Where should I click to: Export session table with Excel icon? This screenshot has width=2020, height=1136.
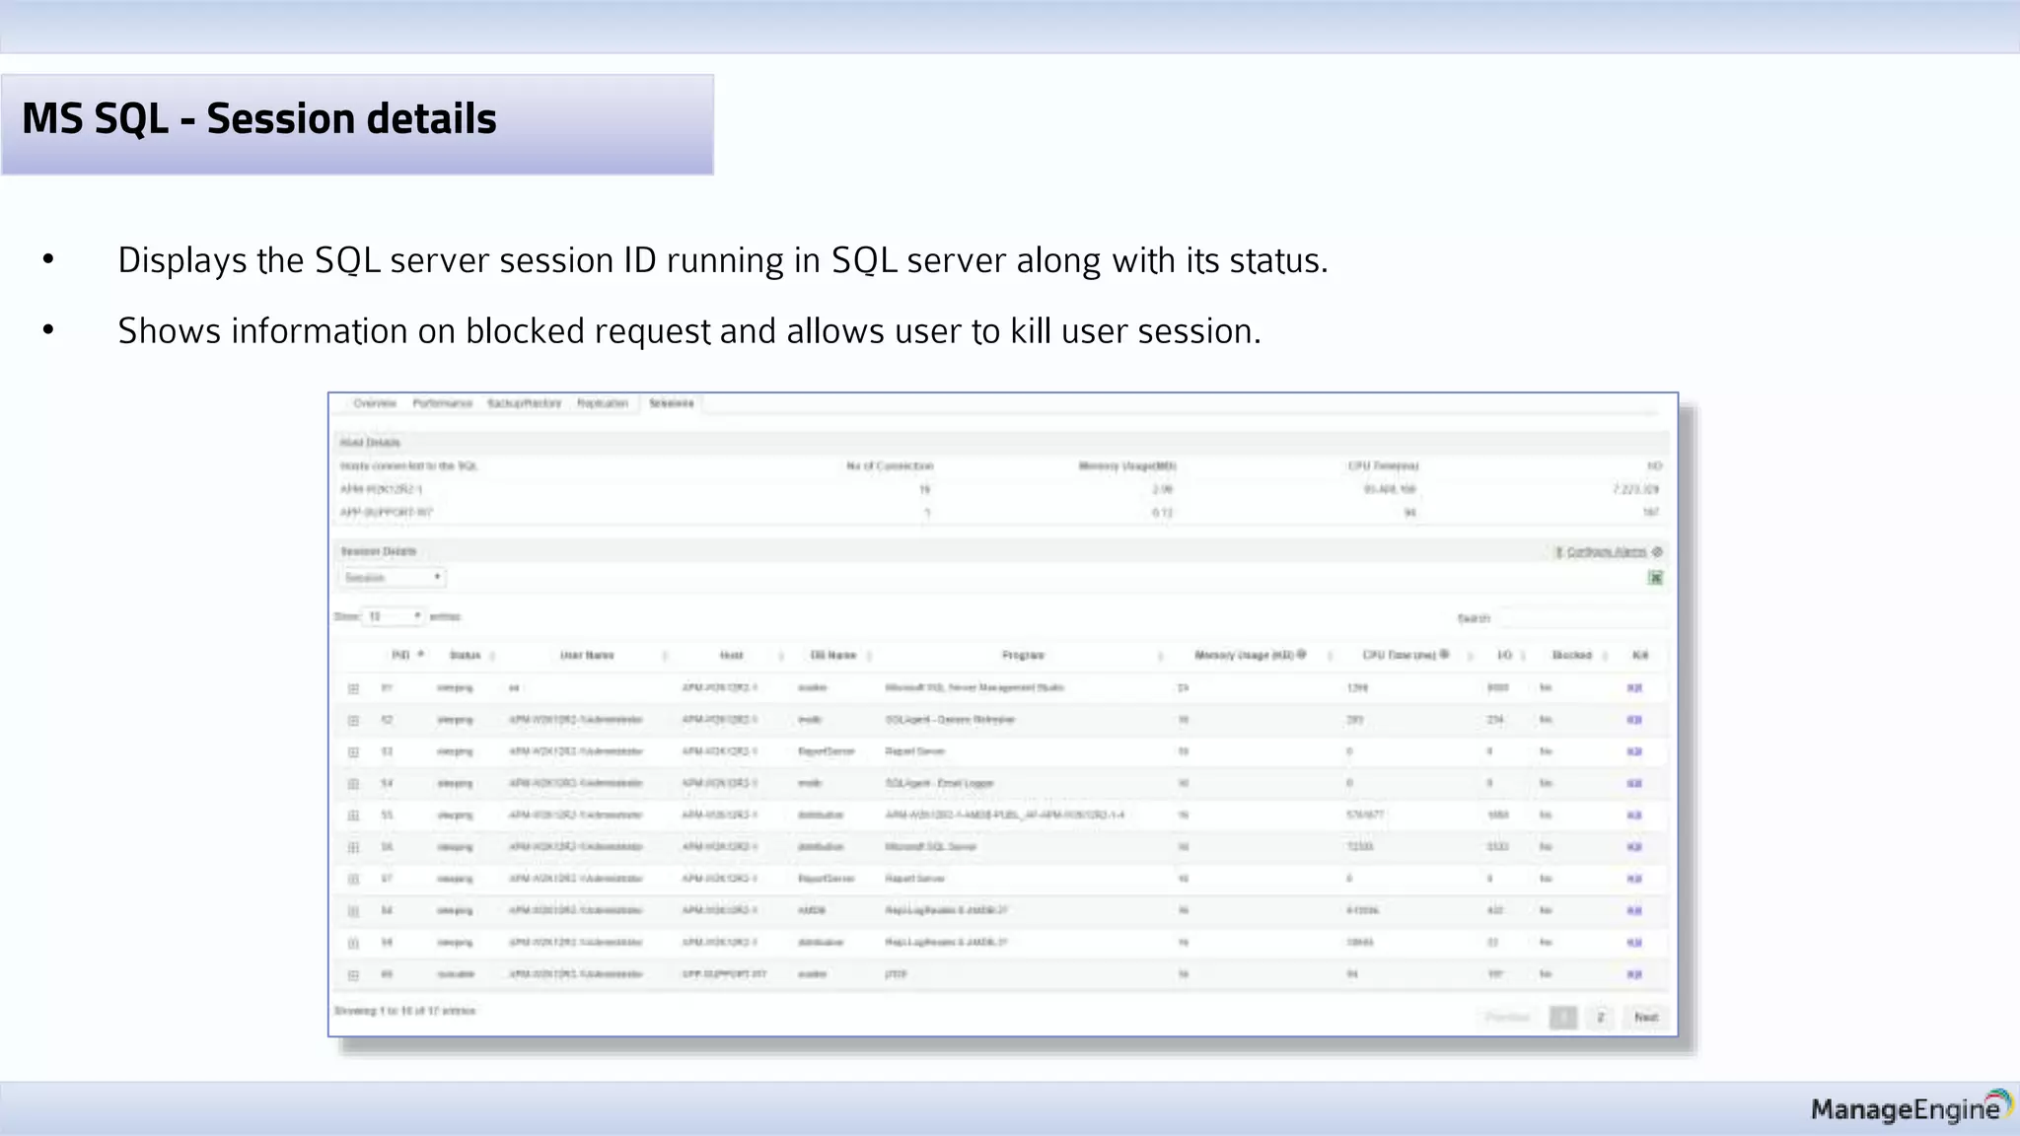click(1656, 578)
